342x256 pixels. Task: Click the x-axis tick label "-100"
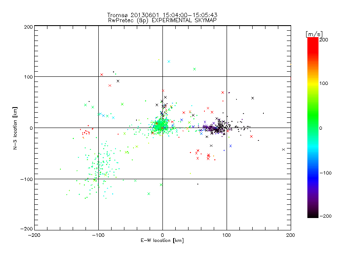click(x=98, y=235)
